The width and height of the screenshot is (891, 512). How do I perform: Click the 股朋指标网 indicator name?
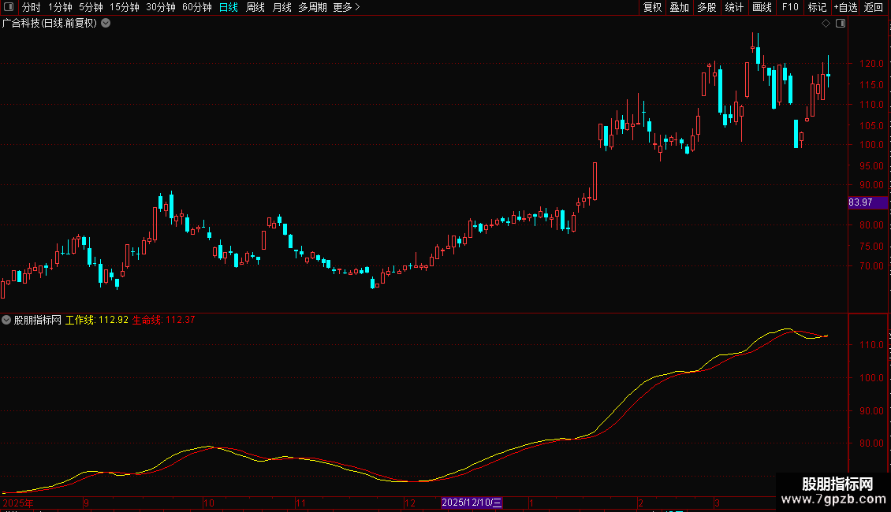click(38, 320)
